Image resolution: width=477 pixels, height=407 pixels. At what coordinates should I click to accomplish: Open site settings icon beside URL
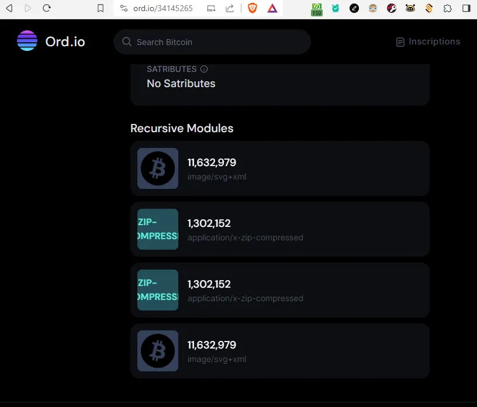point(124,8)
